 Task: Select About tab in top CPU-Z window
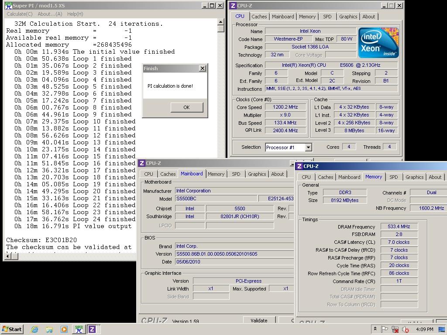368,17
